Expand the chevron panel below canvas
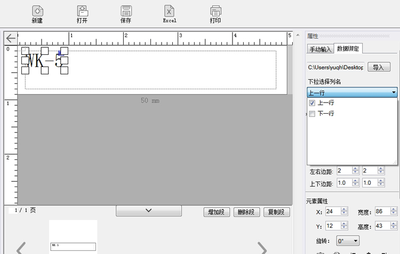The image size is (400, 254). point(149,211)
